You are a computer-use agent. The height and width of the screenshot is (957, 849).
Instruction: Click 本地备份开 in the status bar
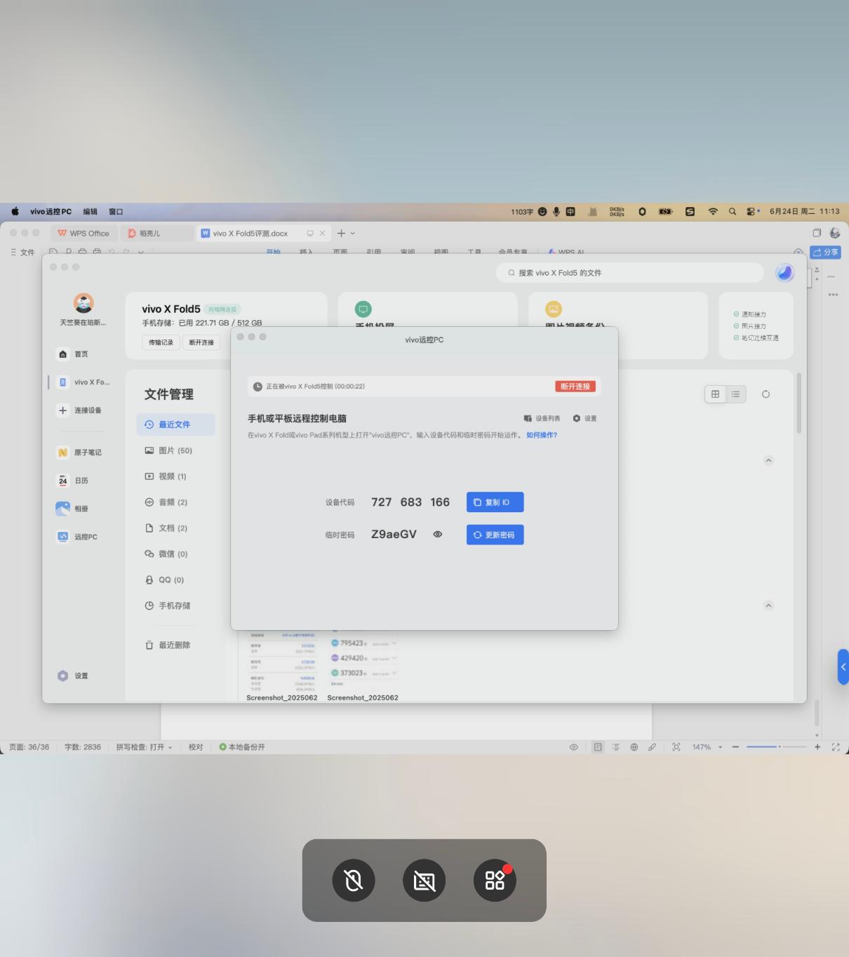point(242,747)
